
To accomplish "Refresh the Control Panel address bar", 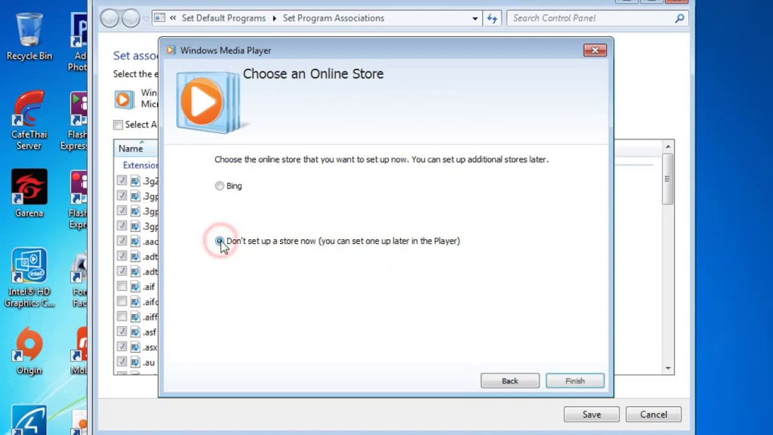I will (x=492, y=18).
